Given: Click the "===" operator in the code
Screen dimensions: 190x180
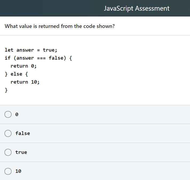Looking at the screenshot, I should click(x=41, y=58).
